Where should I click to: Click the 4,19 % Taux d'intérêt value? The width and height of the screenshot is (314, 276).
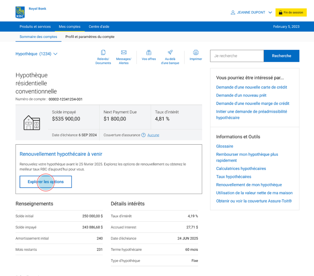[193, 216]
